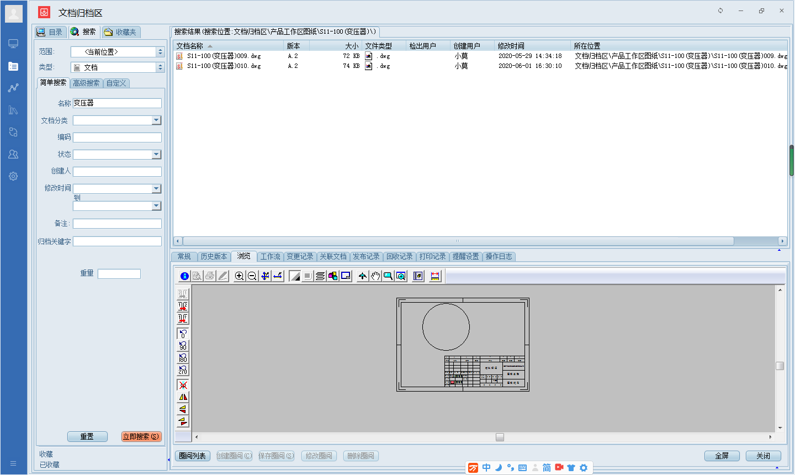Image resolution: width=795 pixels, height=475 pixels.
Task: Switch to the 目录 tab
Action: 50,32
